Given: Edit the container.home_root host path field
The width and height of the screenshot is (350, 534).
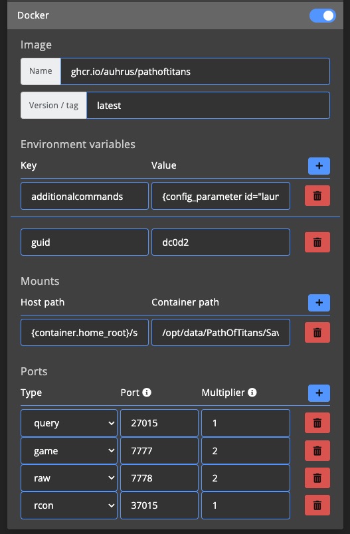Looking at the screenshot, I should [x=84, y=332].
